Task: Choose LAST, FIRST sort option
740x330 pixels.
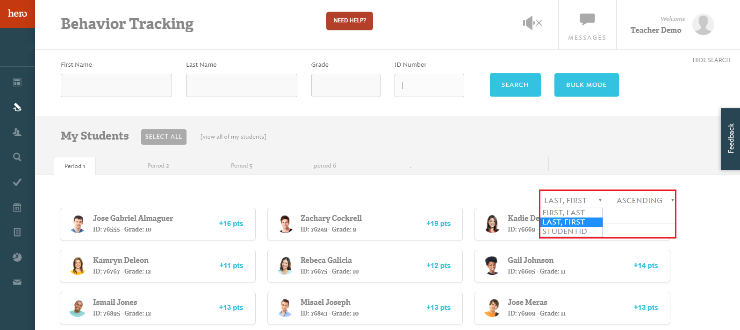Action: pyautogui.click(x=572, y=222)
